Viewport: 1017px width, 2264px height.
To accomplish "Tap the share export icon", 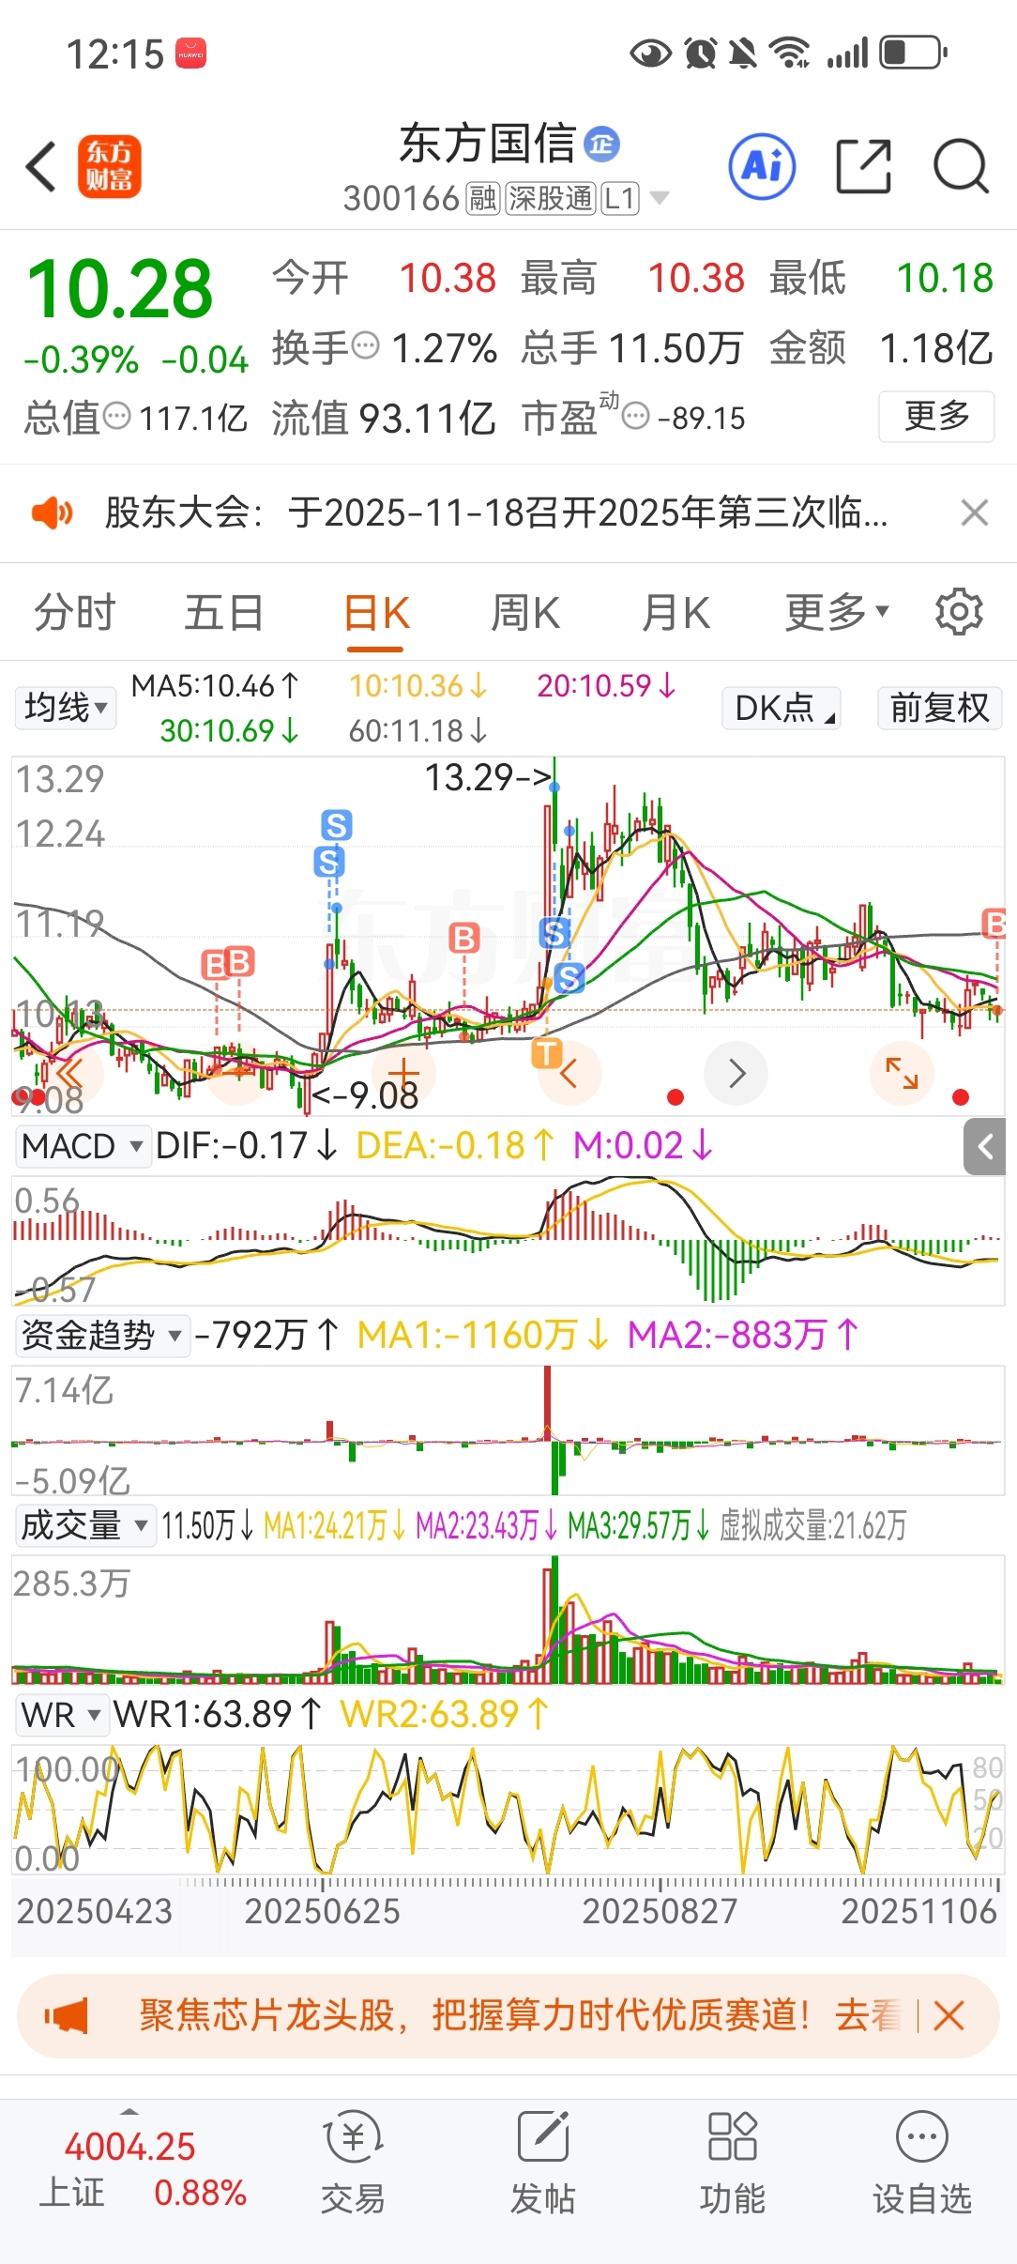I will 863,167.
